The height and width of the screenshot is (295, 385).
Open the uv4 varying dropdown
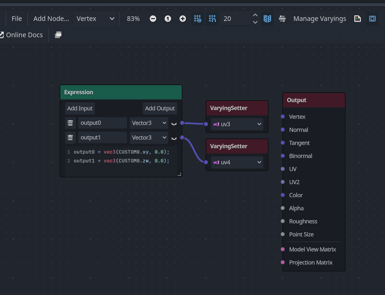click(237, 162)
